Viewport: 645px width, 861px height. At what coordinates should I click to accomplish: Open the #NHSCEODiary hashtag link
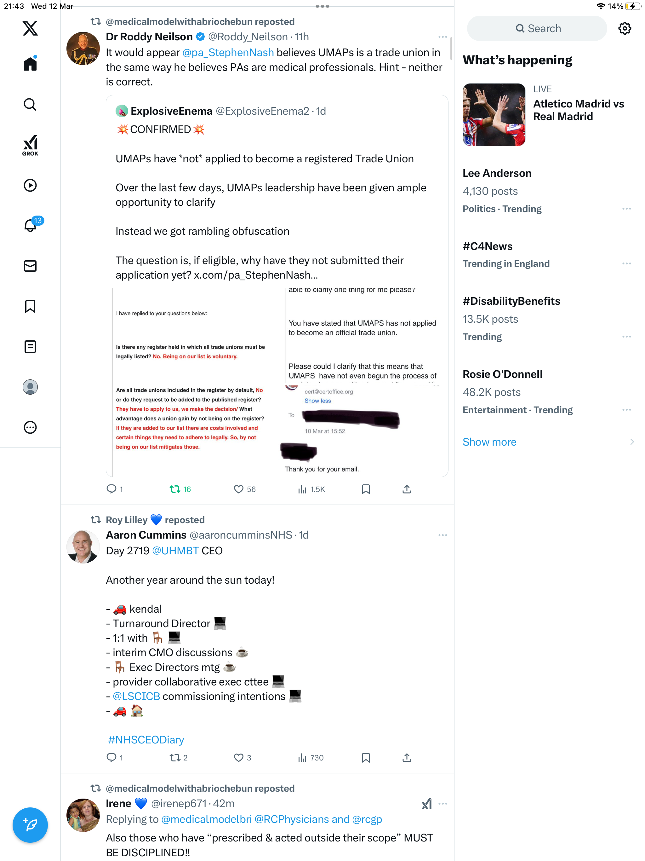point(146,740)
